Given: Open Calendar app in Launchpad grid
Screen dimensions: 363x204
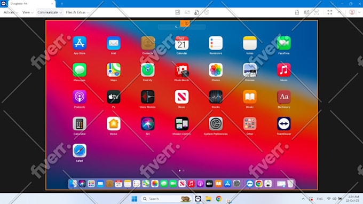Looking at the screenshot, I should [x=181, y=43].
